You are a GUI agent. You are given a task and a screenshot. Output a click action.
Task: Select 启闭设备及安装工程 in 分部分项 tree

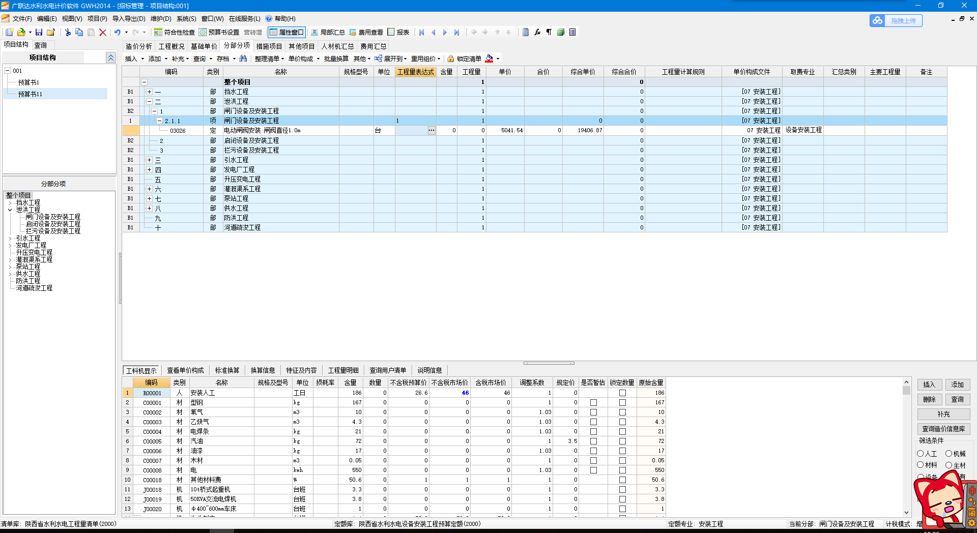tap(53, 224)
